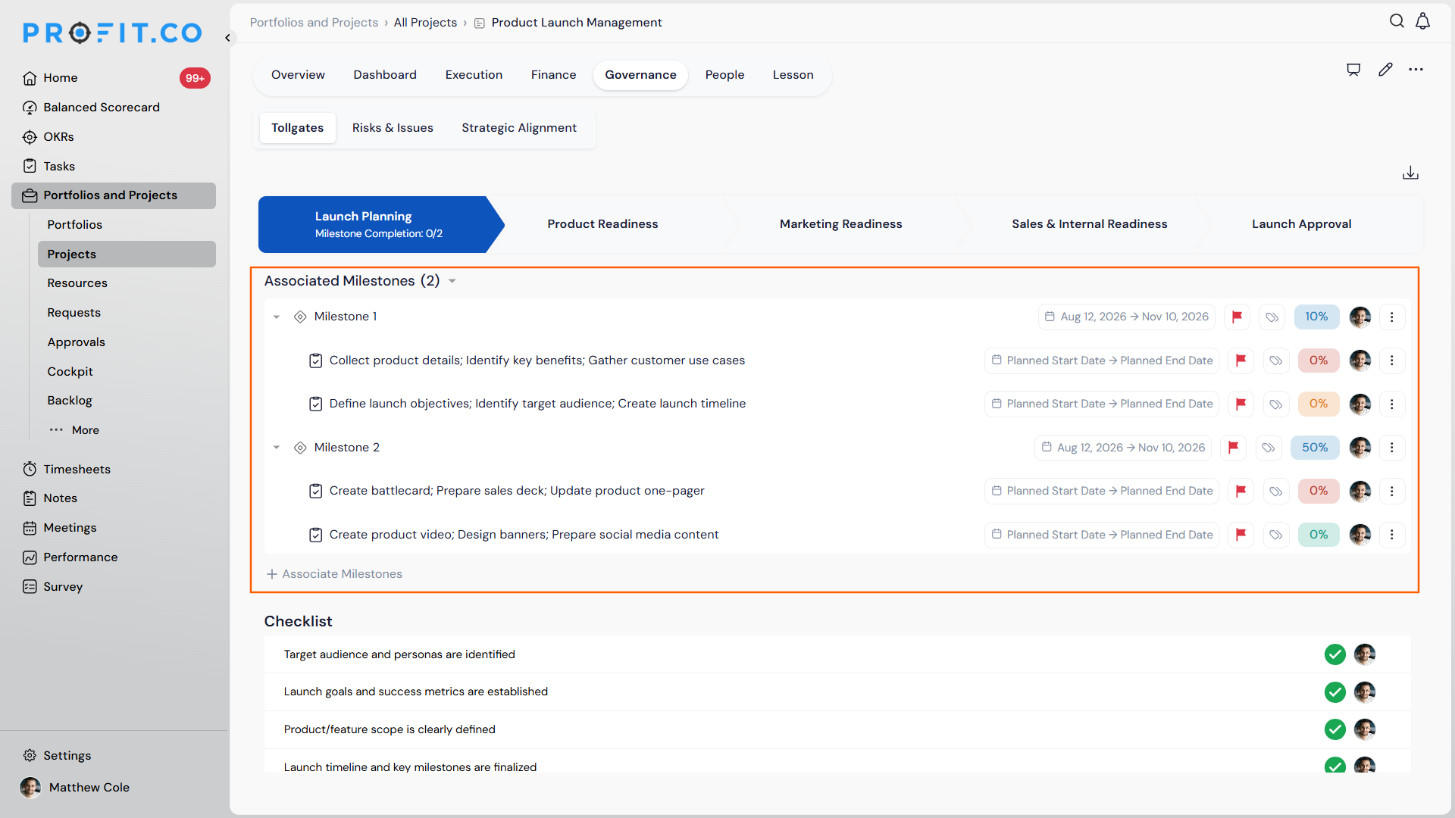Click assignee avatar on Milestone 2 row
Screen dimensions: 1455x818
click(1360, 448)
